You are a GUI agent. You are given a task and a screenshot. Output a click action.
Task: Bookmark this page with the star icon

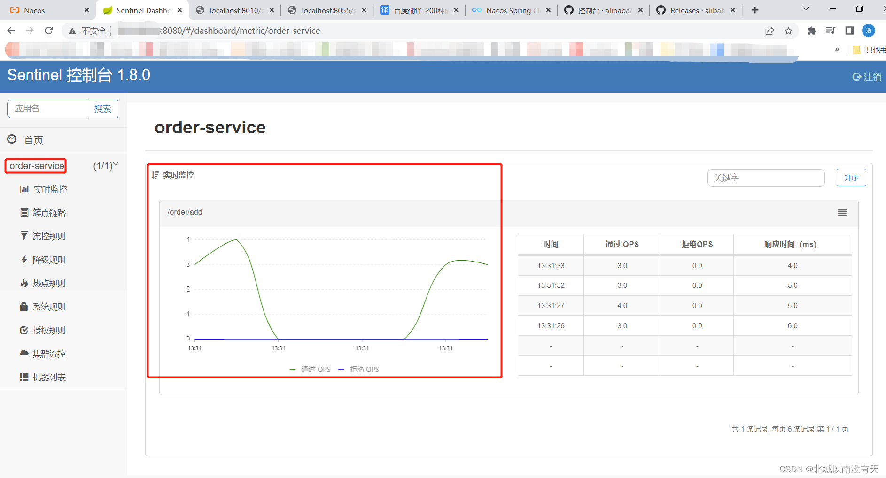click(788, 31)
